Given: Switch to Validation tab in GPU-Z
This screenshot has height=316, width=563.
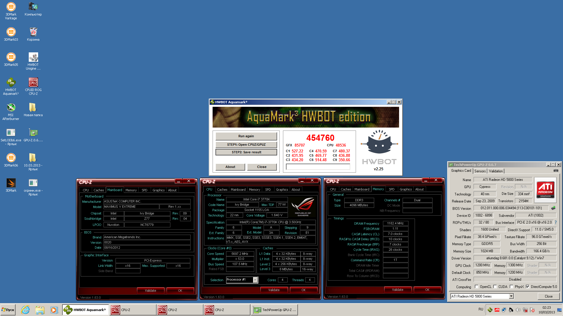Looking at the screenshot, I should 496,171.
